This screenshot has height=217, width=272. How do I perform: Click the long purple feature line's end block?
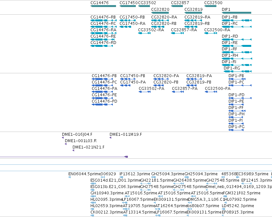click(x=126, y=157)
